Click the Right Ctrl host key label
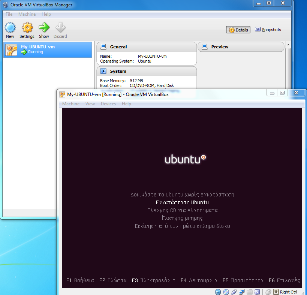 click(288, 292)
